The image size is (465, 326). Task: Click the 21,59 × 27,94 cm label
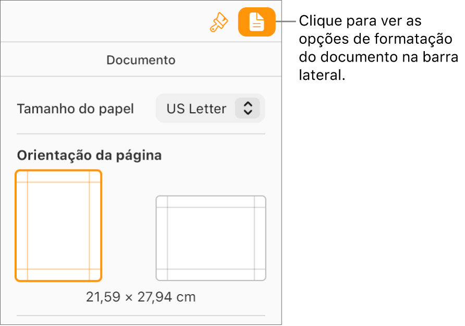[140, 296]
